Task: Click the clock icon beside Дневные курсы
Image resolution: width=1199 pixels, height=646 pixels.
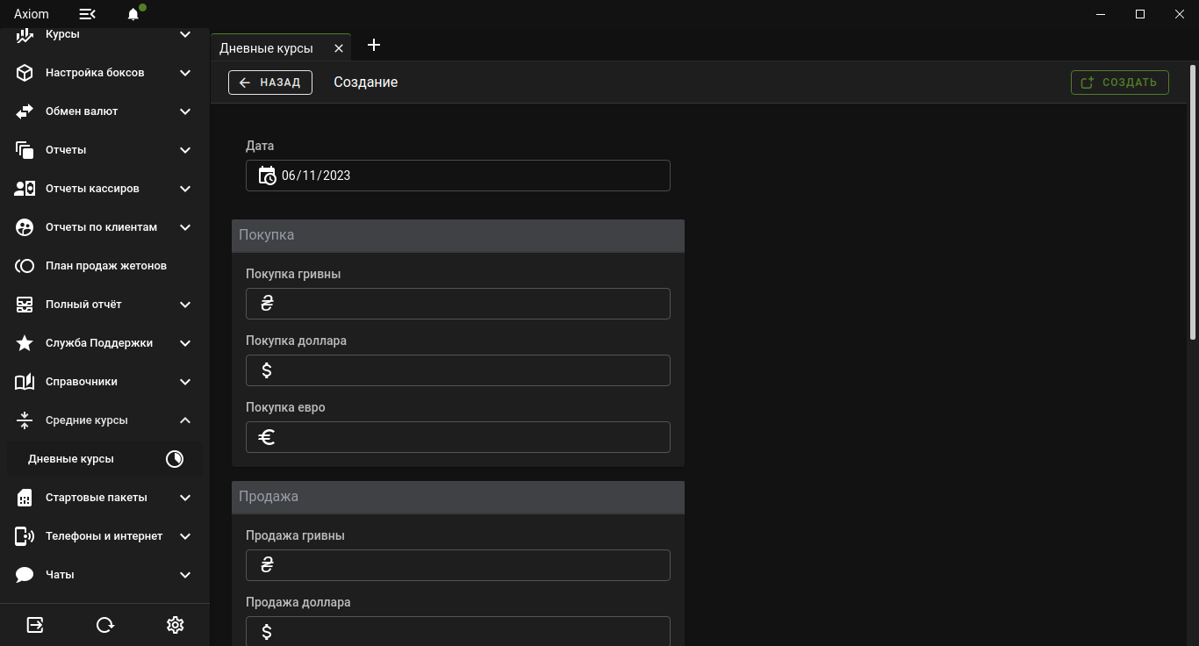Action: [175, 459]
